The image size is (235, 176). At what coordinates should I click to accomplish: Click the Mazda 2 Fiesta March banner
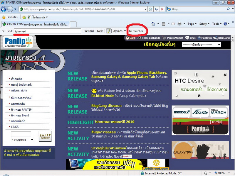(x=200, y=120)
